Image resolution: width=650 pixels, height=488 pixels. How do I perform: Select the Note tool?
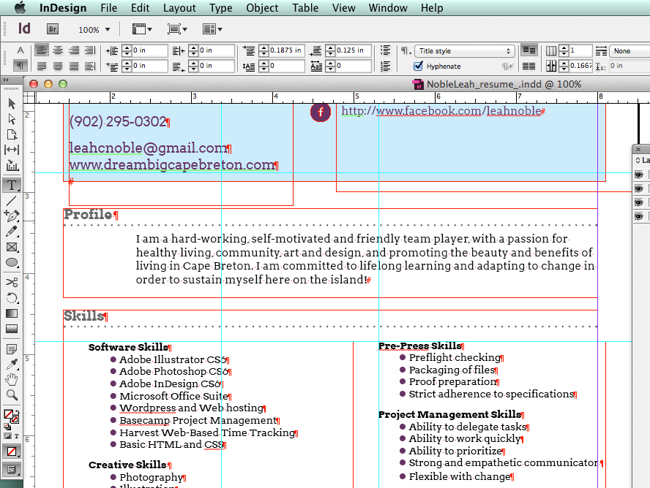(x=12, y=349)
